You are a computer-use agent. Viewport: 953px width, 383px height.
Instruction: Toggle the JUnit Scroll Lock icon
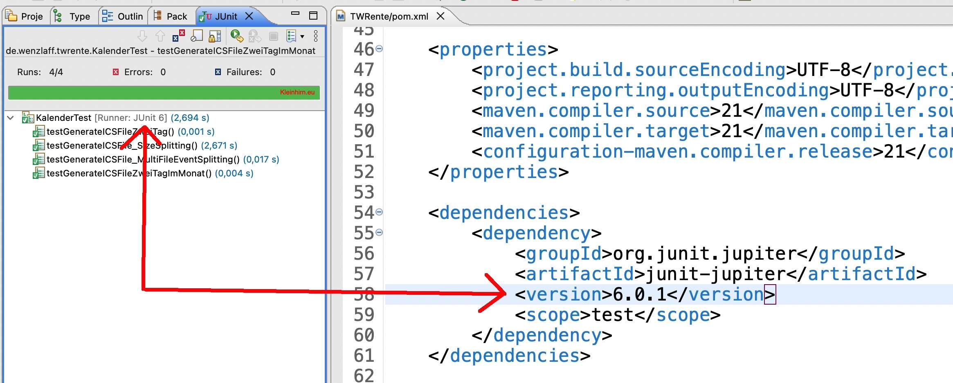click(215, 36)
